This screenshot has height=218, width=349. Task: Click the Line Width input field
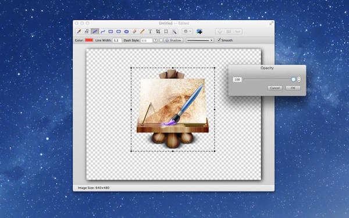tap(117, 41)
